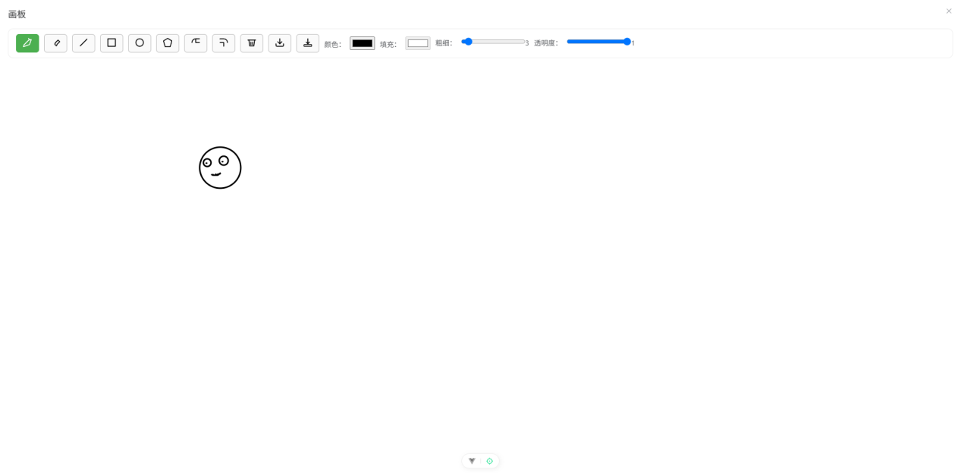Click the smiley face drawing
Screen dimensions: 961x473
tap(220, 168)
